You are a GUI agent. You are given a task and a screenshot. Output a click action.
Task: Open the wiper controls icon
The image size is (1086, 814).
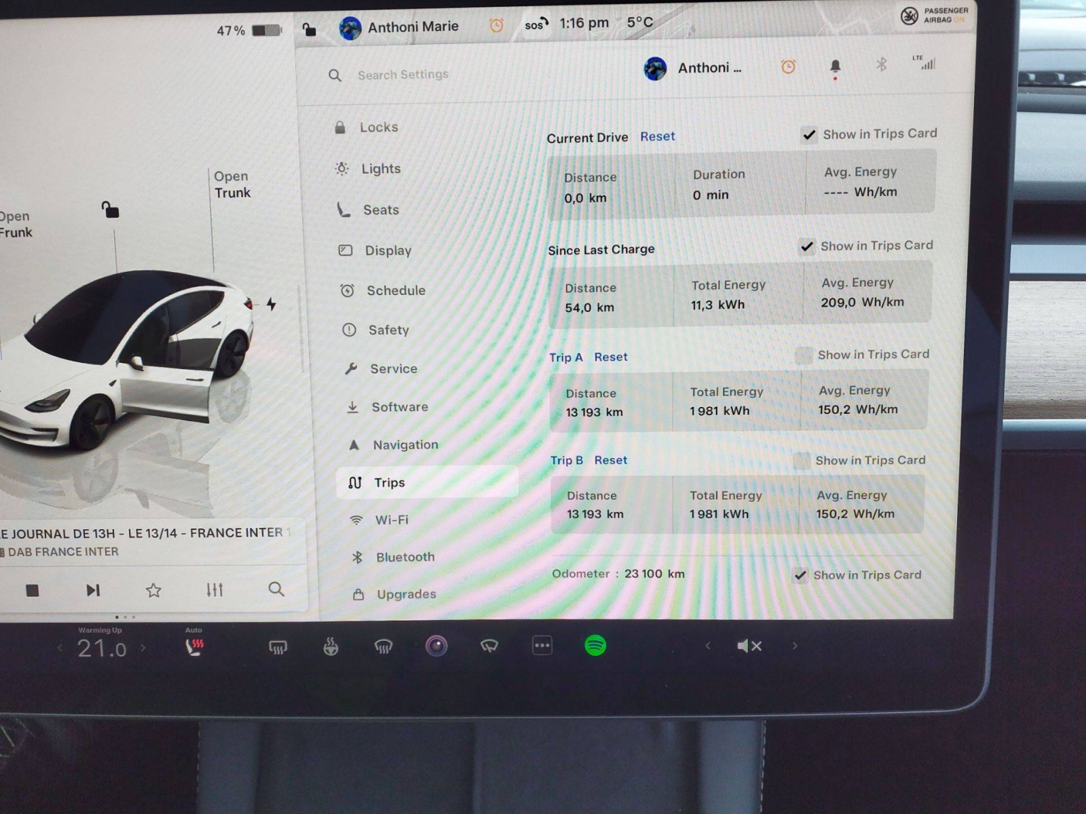[489, 646]
